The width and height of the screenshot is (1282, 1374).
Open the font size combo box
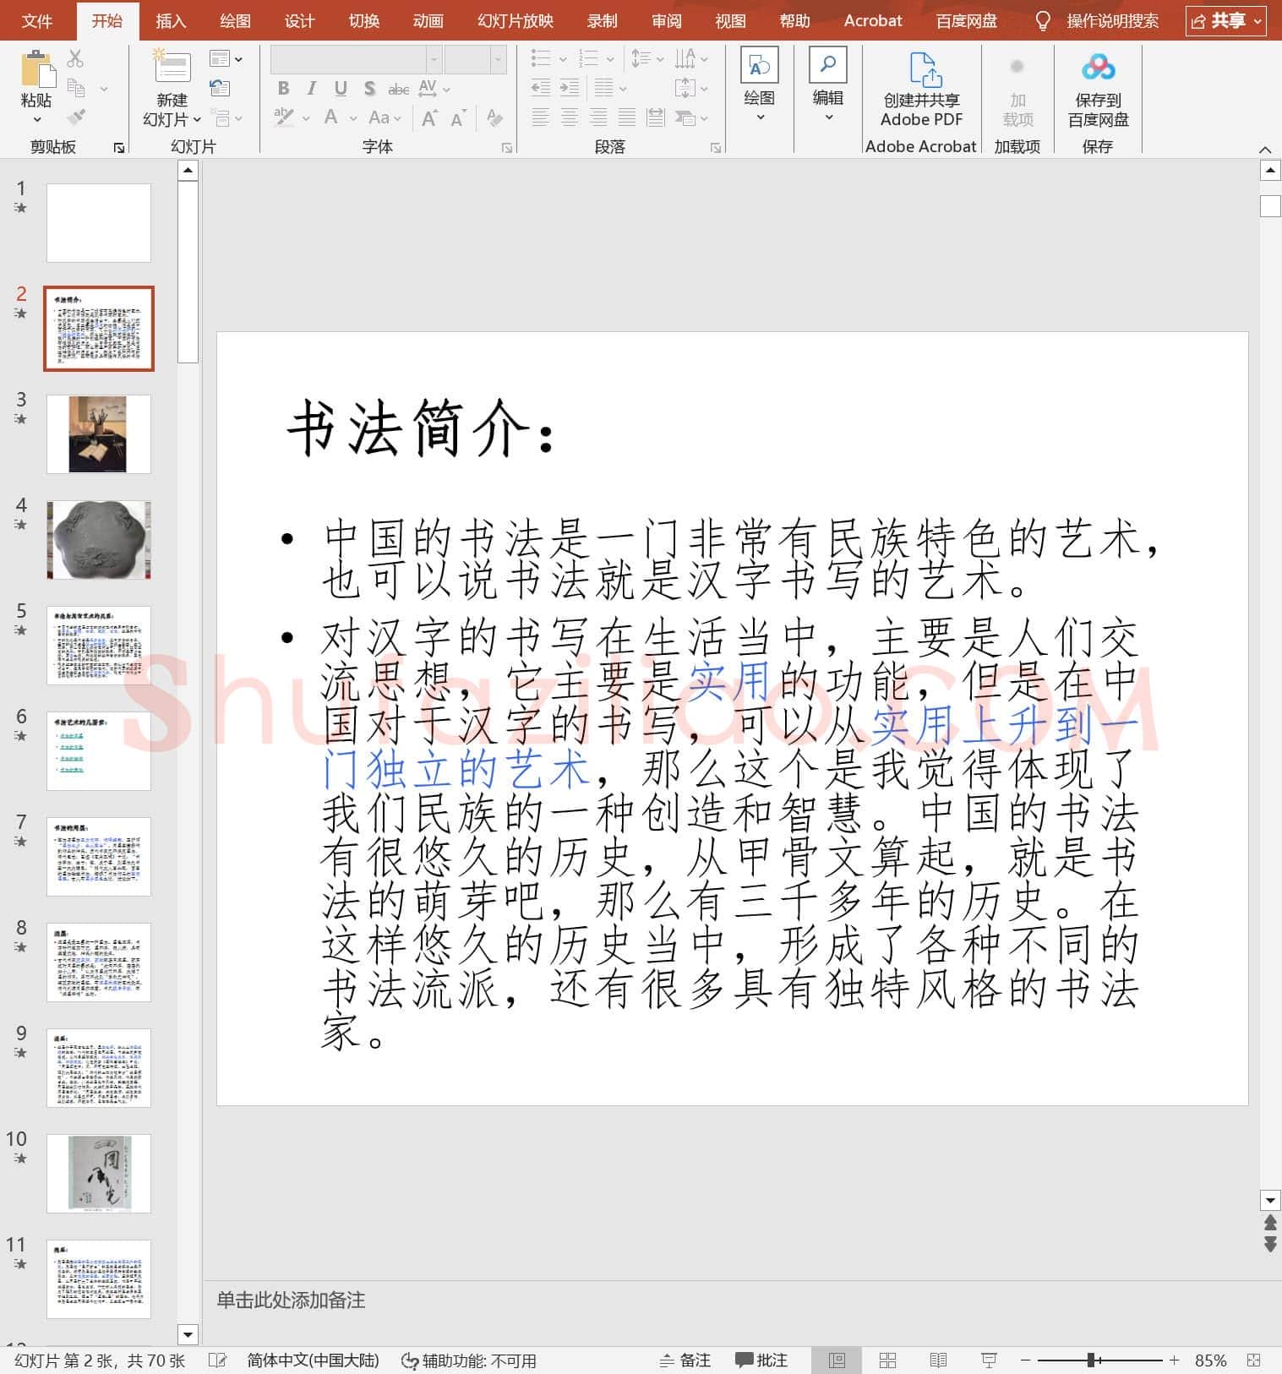click(475, 59)
